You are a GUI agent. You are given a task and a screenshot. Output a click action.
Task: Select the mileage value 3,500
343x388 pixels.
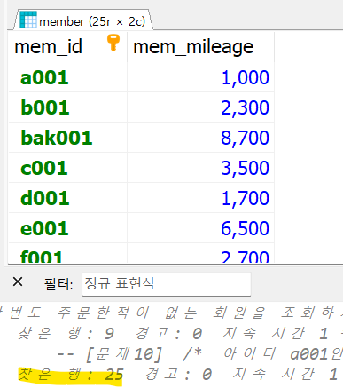point(200,168)
